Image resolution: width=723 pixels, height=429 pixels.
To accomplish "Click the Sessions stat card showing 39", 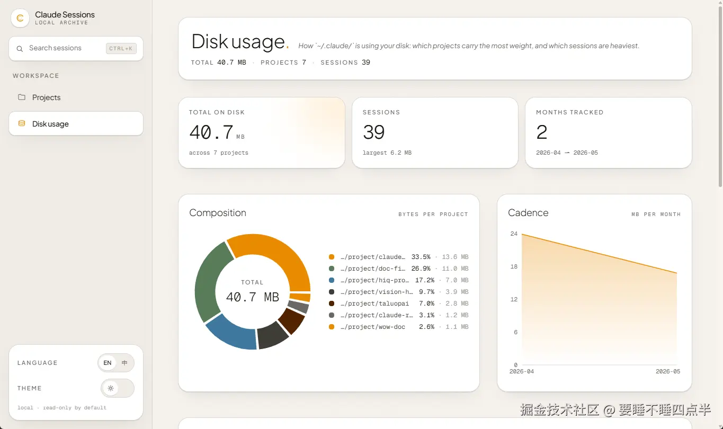I will click(x=435, y=133).
